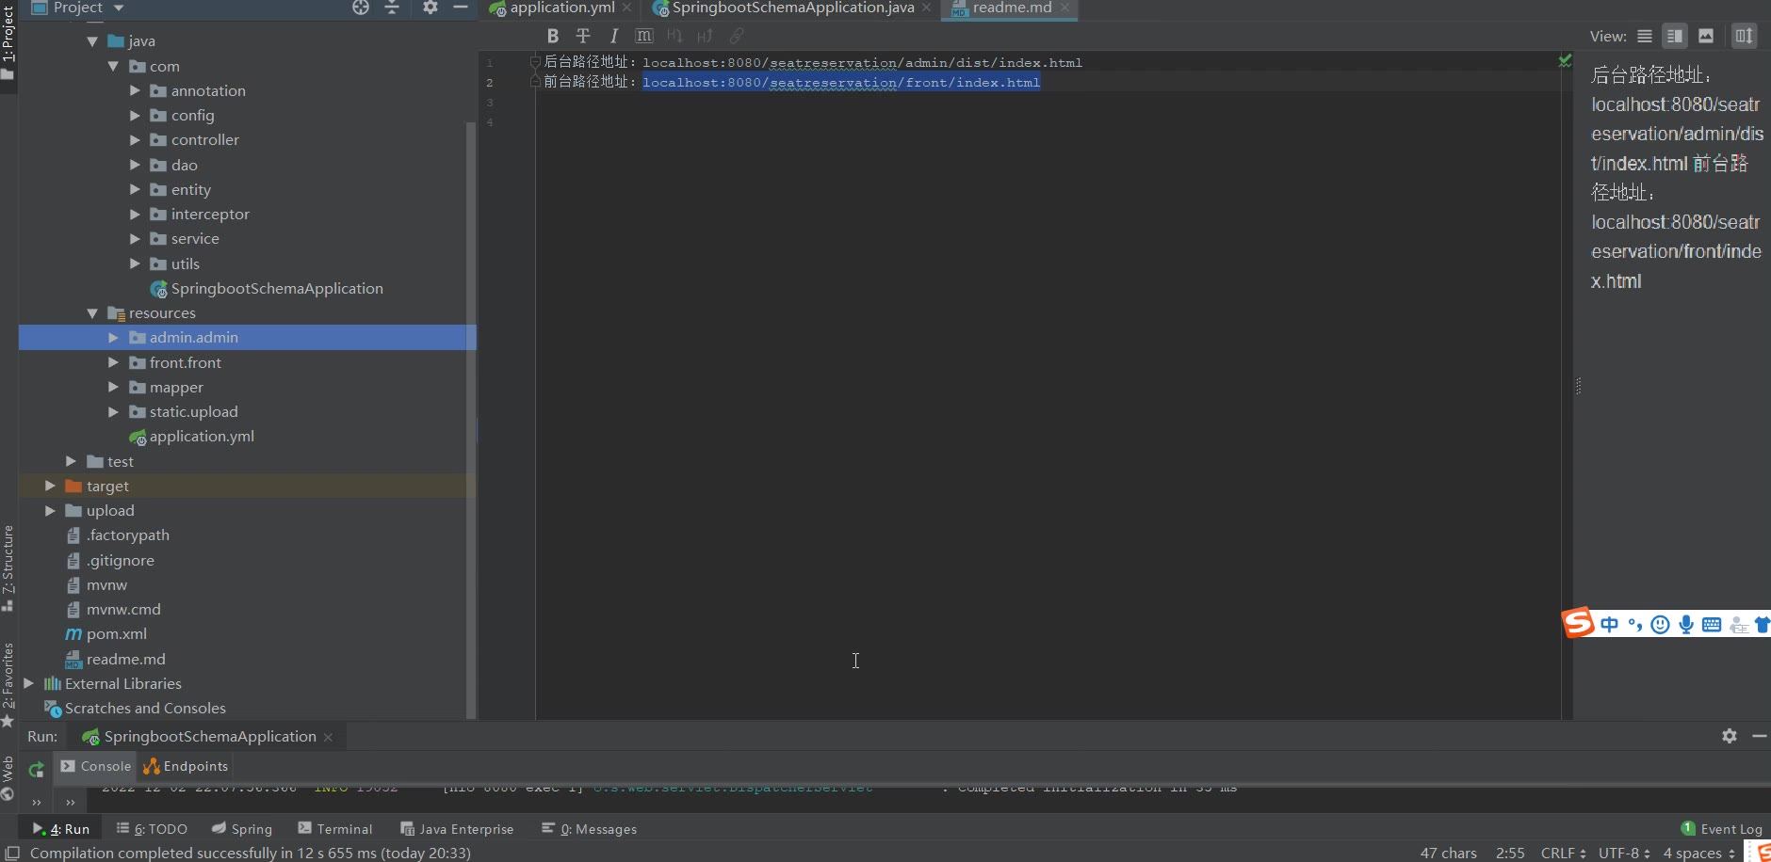Open pom.xml in project tree
The width and height of the screenshot is (1771, 862).
pos(116,634)
